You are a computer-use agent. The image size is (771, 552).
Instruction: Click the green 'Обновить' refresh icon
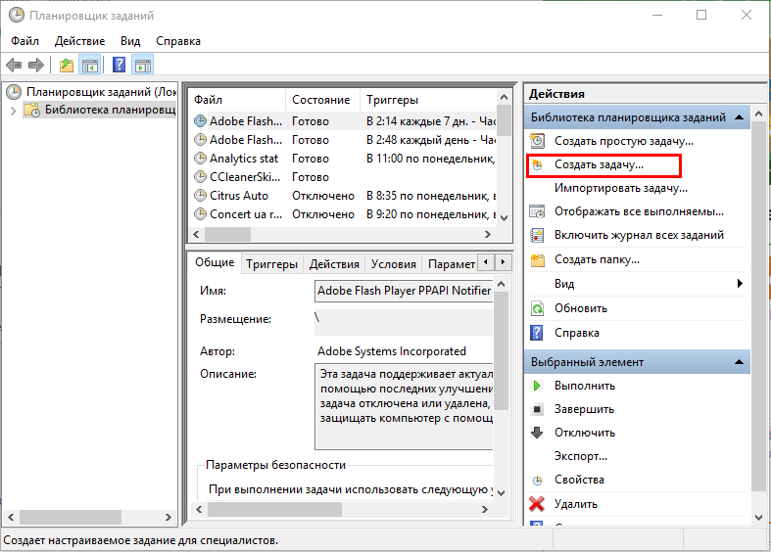point(537,308)
